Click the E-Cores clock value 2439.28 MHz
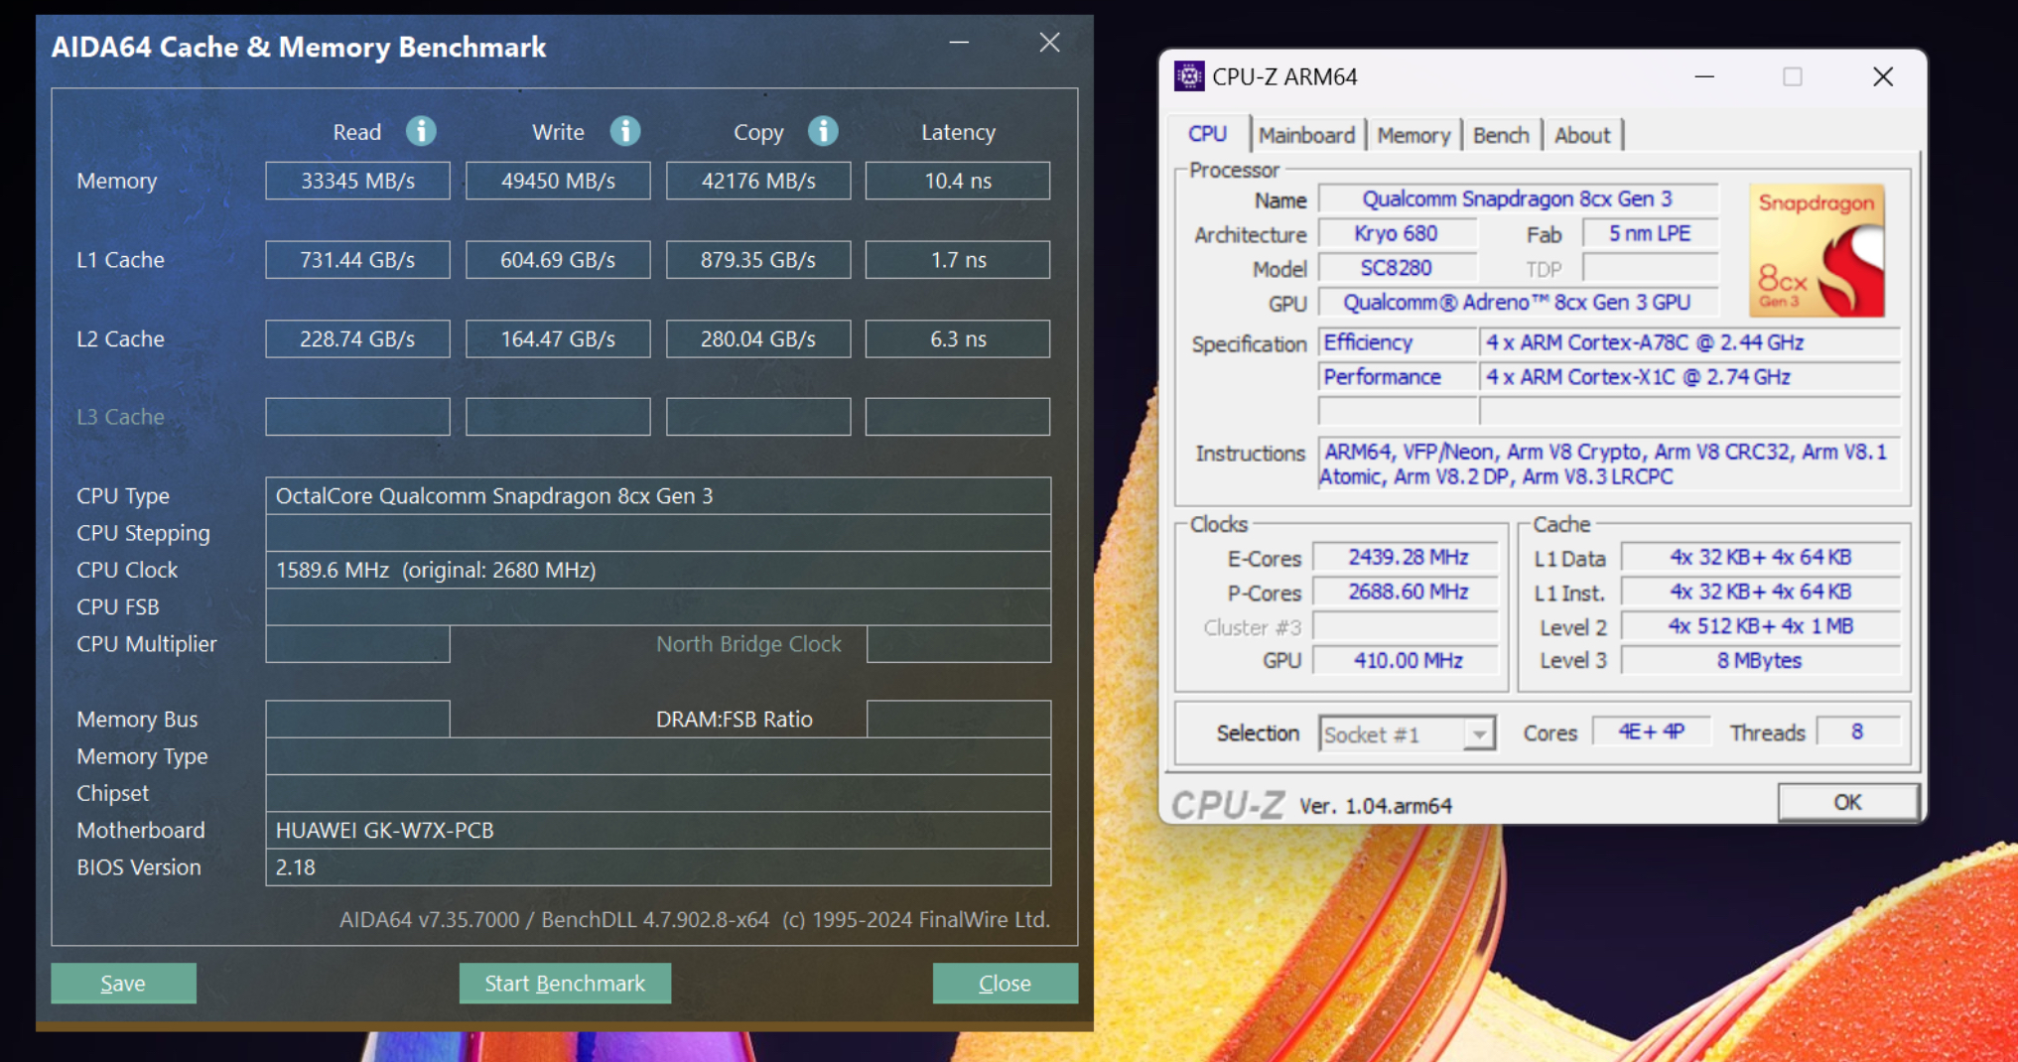The height and width of the screenshot is (1062, 2018). pyautogui.click(x=1408, y=558)
